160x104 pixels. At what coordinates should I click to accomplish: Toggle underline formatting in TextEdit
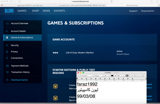tap(123, 76)
